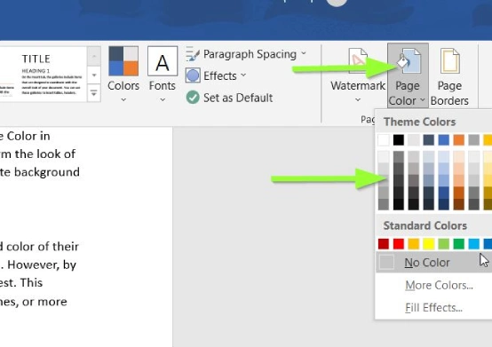Click the Paragraph Spacing label
Screen dimensions: 492x347
(250, 54)
